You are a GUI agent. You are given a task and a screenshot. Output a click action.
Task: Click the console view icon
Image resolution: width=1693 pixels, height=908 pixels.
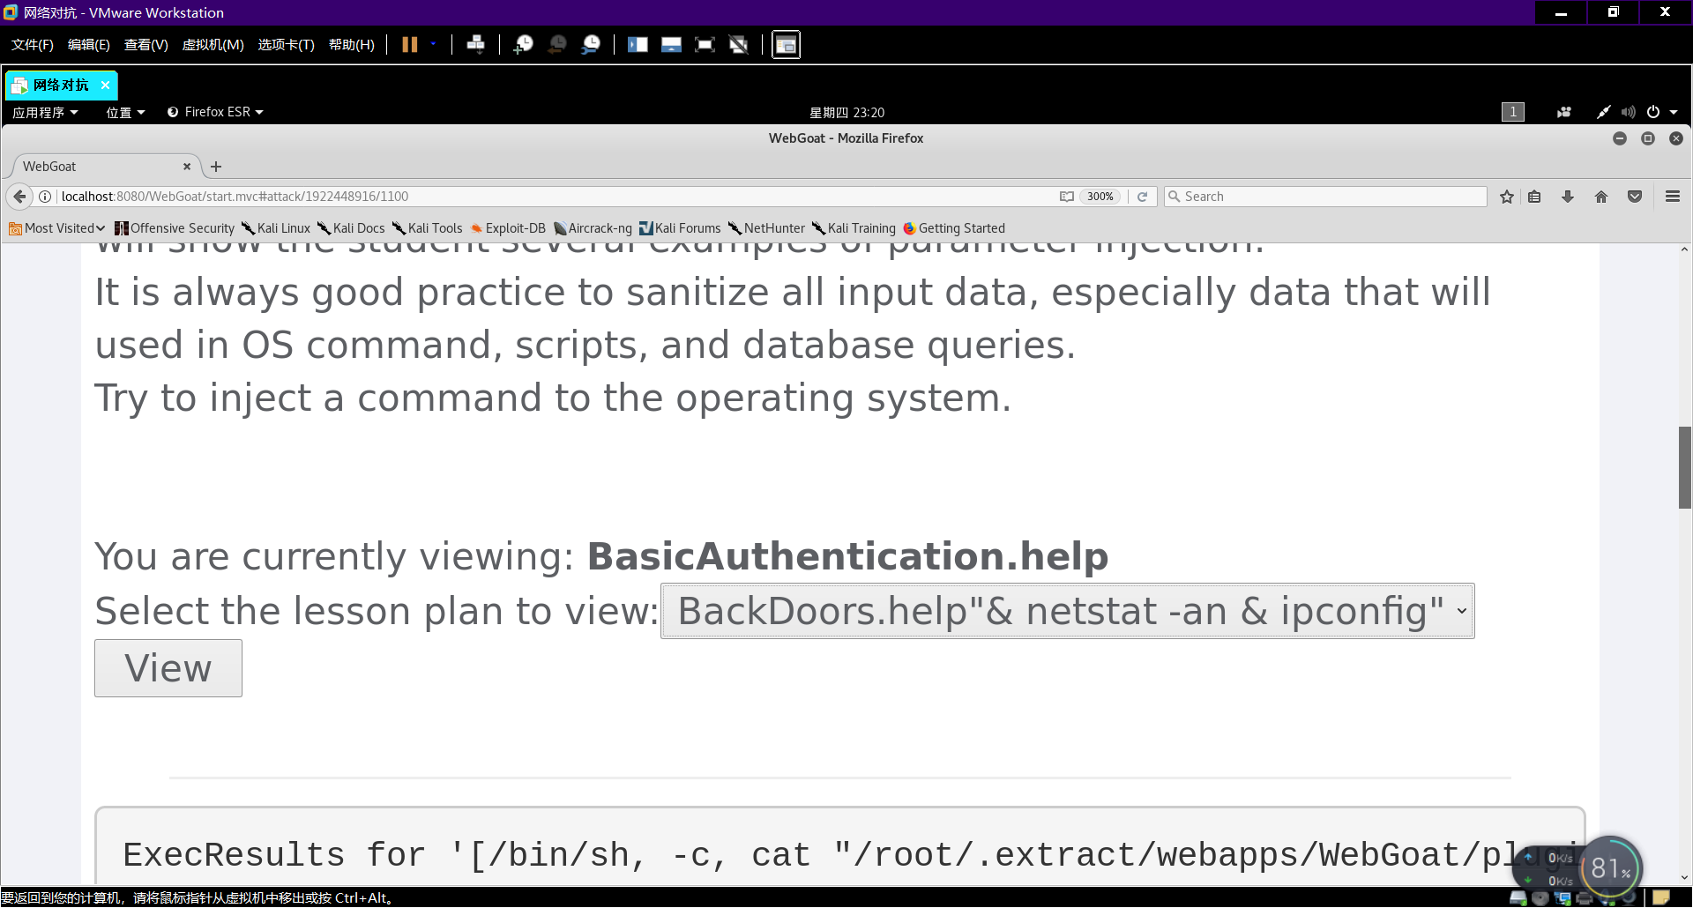[x=786, y=45]
